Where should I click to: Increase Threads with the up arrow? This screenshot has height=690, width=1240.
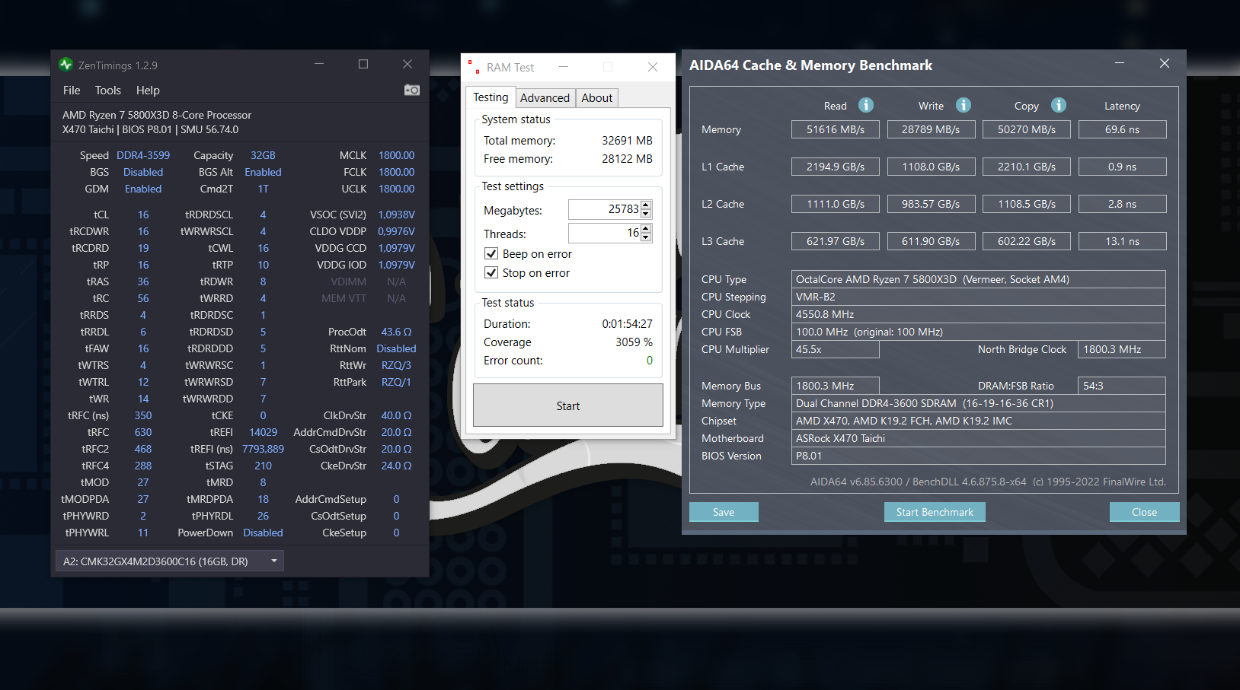point(646,228)
